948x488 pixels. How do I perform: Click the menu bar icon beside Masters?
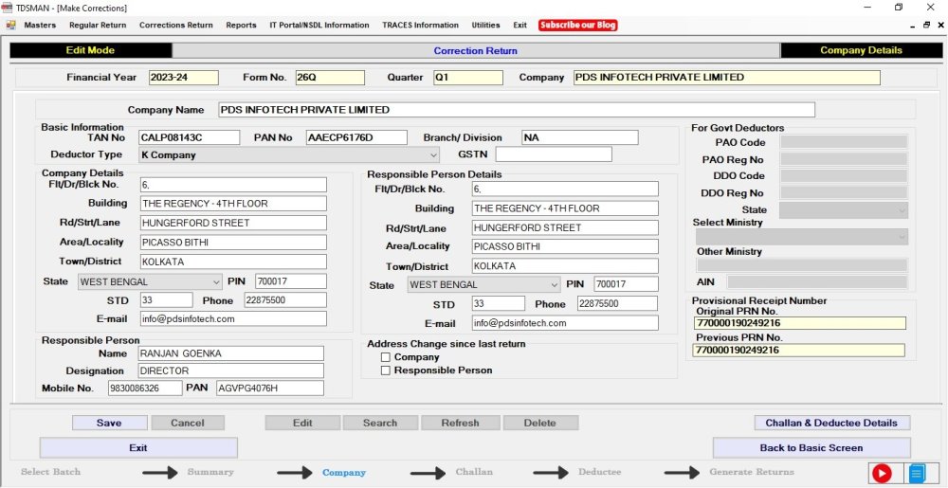10,26
